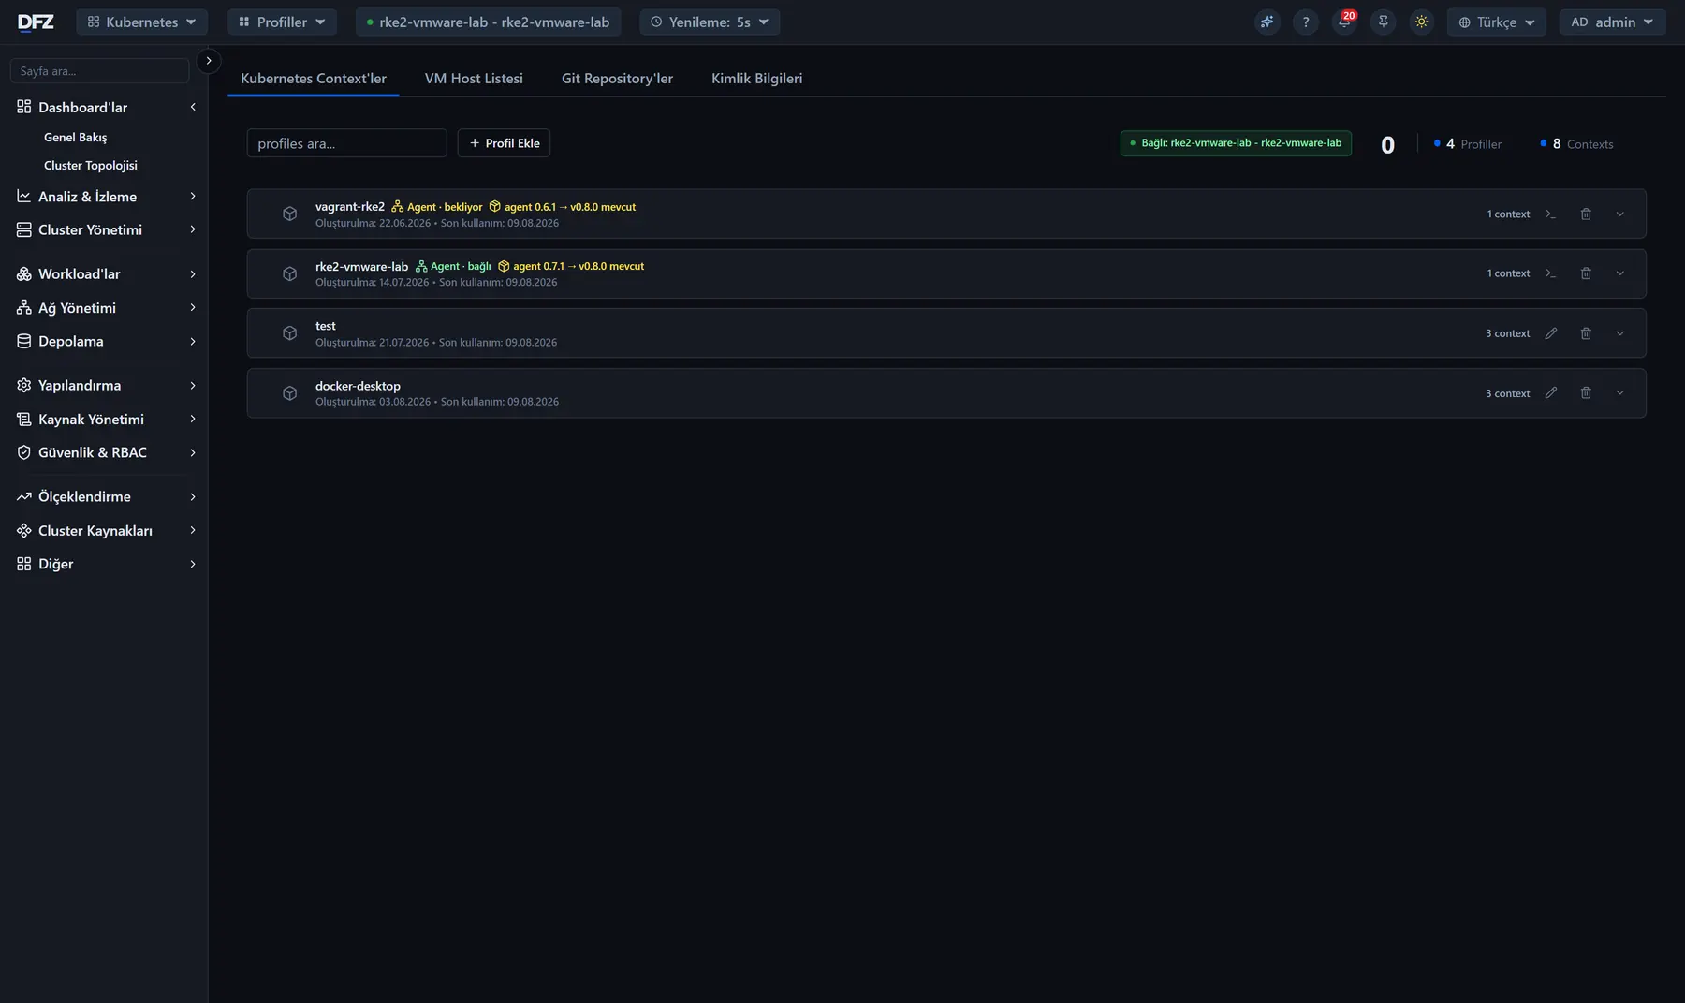
Task: Open the Türkçe language dropdown
Action: (1497, 22)
